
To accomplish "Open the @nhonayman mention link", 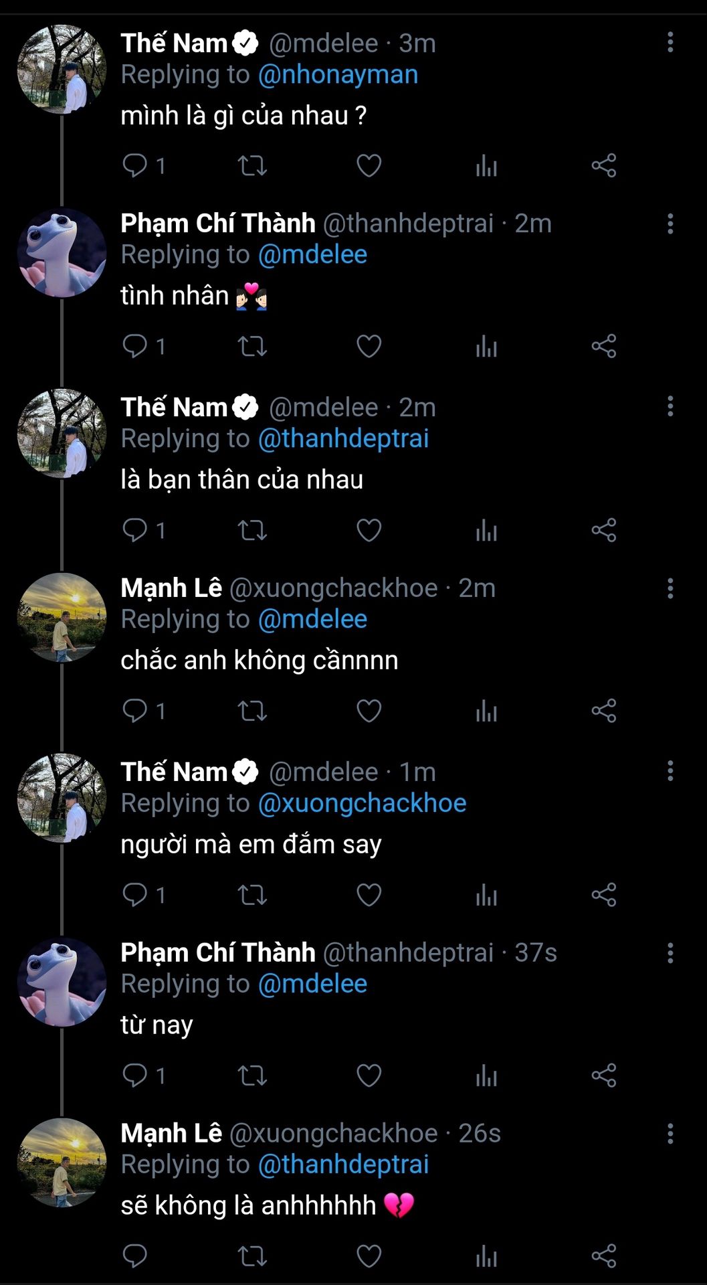I will click(x=338, y=74).
